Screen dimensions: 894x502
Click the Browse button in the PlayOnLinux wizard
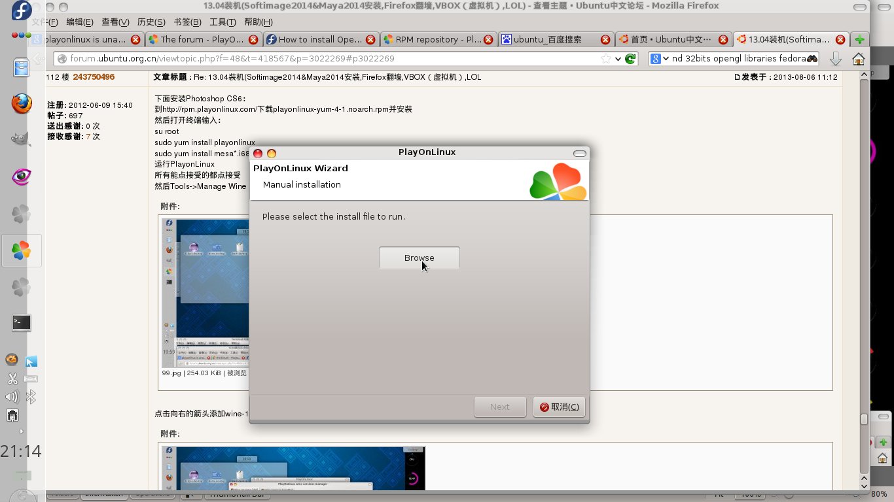419,258
